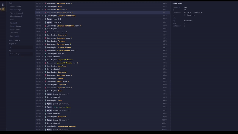Select 'Game over: Labyrinth Remake wave 3' row
The height and width of the screenshot is (134, 238).
point(102,63)
